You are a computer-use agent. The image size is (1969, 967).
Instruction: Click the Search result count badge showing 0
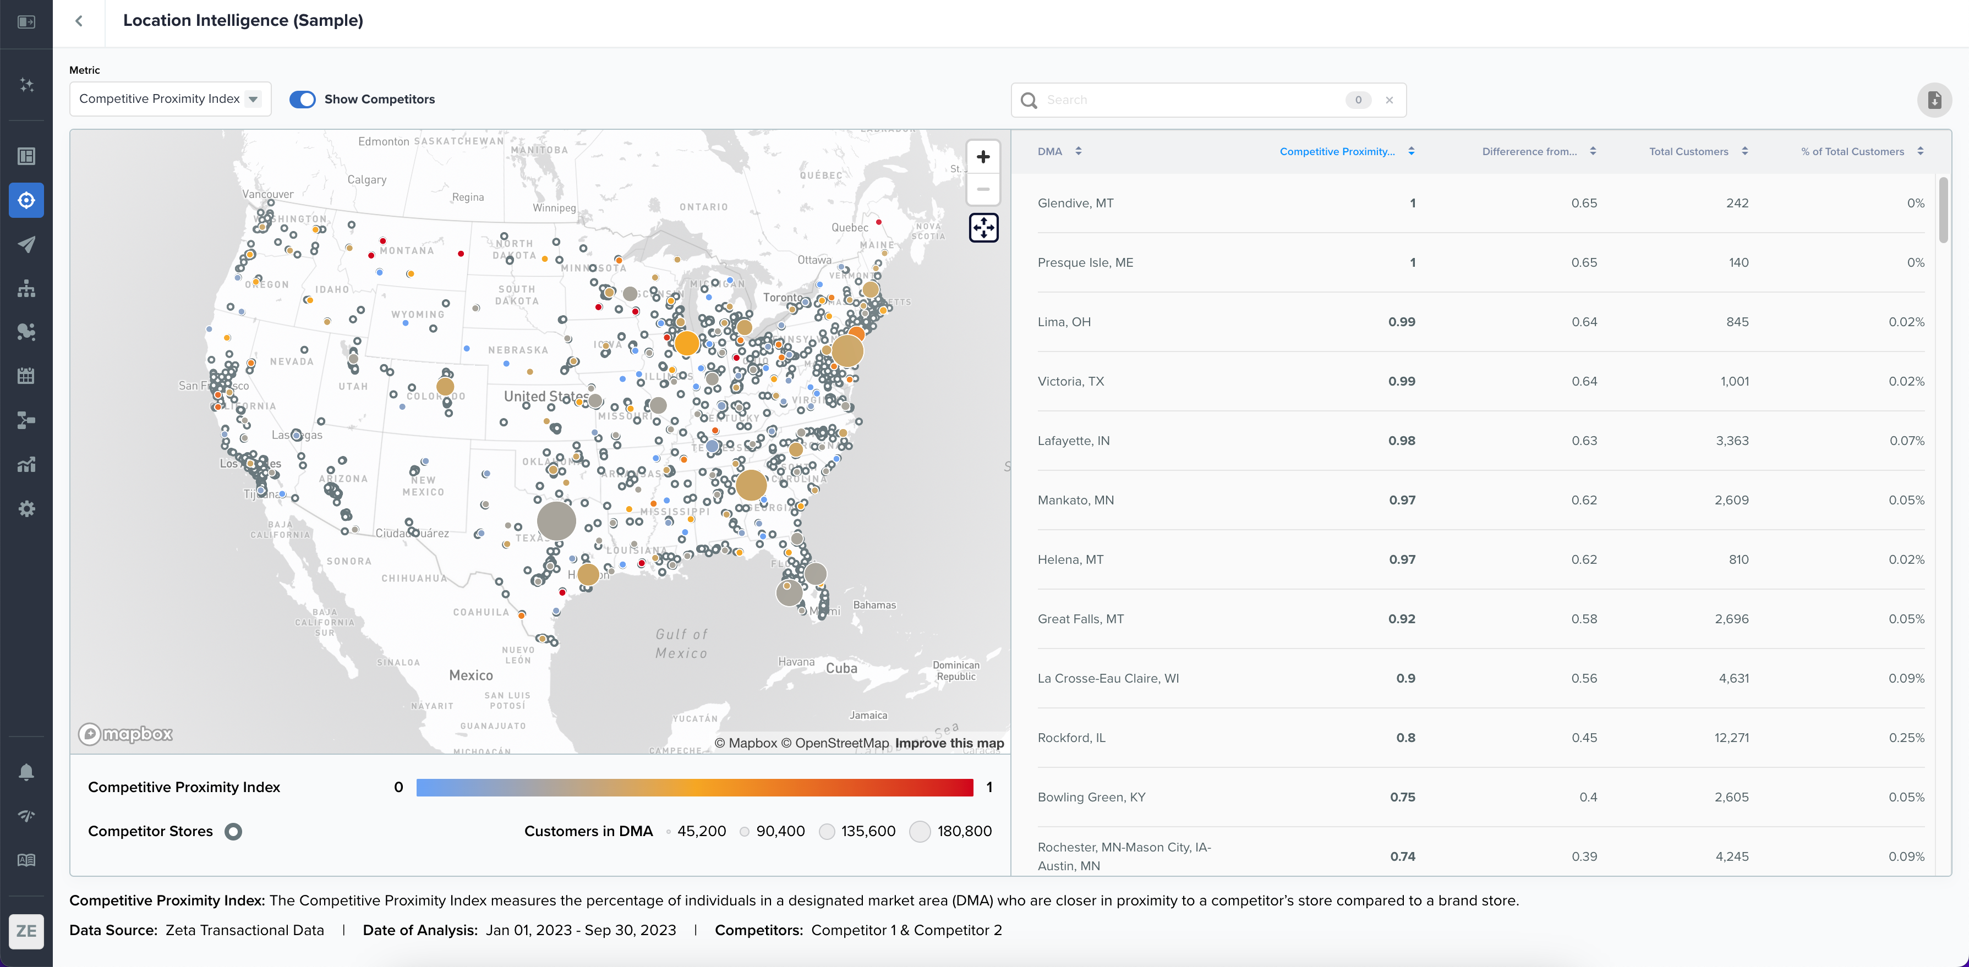1358,100
